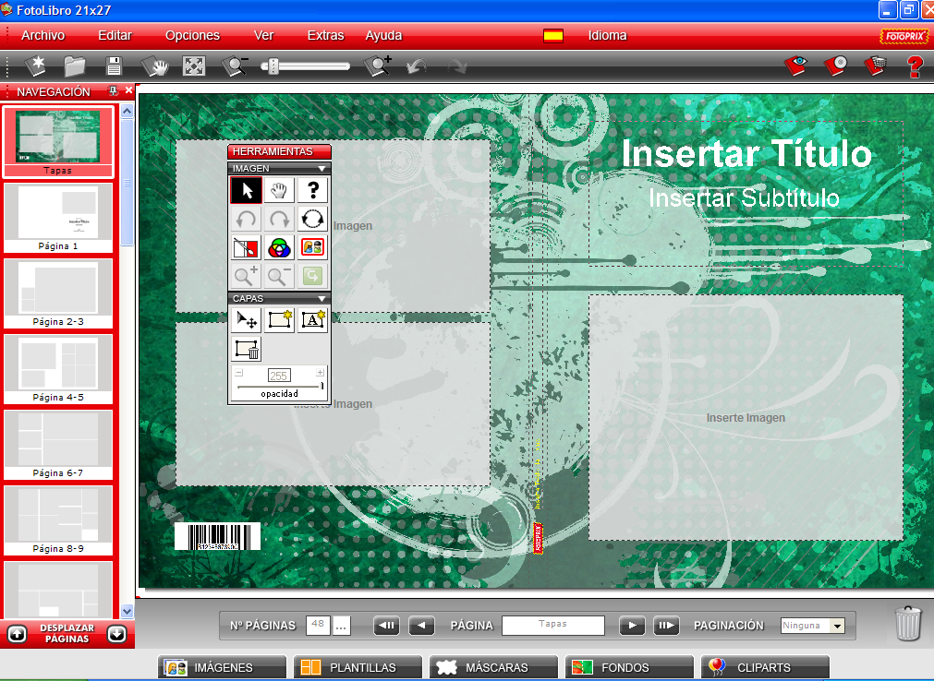Select the hand tool in Imagen panel
934x681 pixels.
click(x=279, y=190)
